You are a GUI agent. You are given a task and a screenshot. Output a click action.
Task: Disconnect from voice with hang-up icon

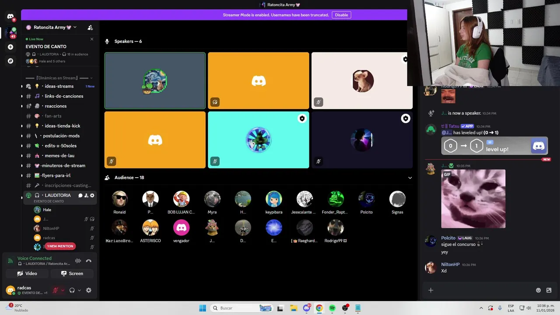89,261
